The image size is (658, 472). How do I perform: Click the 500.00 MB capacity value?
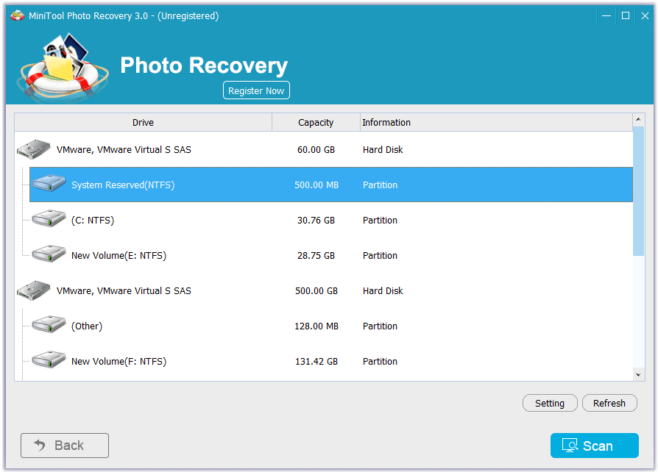tap(316, 185)
